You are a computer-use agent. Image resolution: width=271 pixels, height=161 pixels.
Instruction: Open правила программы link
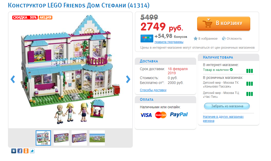click(169, 42)
